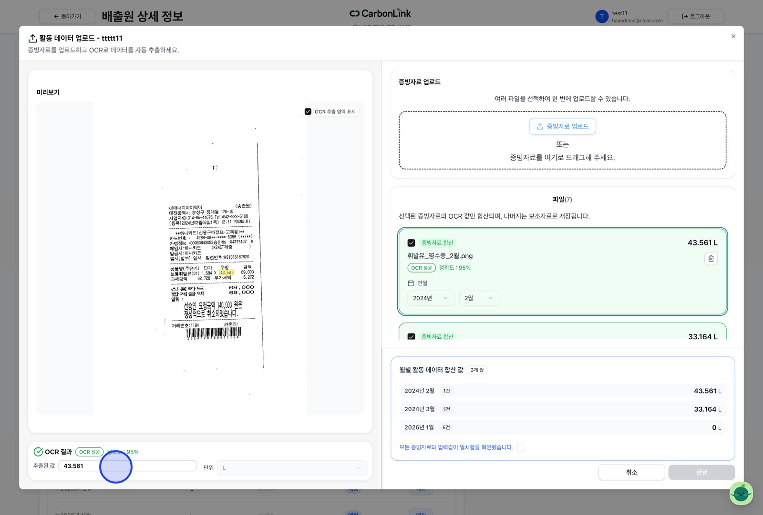Click the calendar icon beside 연월
The image size is (763, 515).
click(x=411, y=283)
